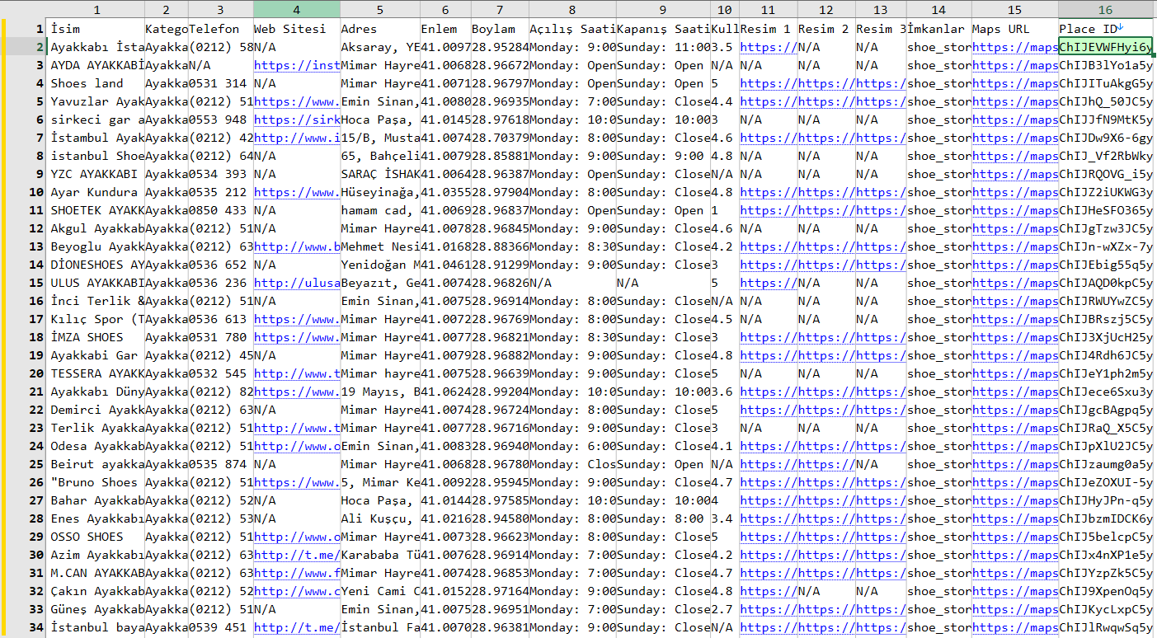Viewport: 1157px width, 638px height.
Task: Select the "Bruno Shoes name cell
Action: (x=96, y=482)
